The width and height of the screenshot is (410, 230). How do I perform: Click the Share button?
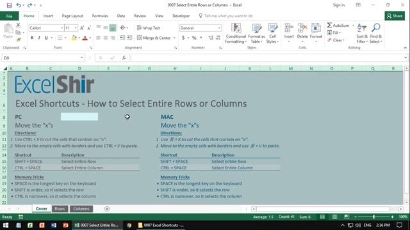coord(395,16)
